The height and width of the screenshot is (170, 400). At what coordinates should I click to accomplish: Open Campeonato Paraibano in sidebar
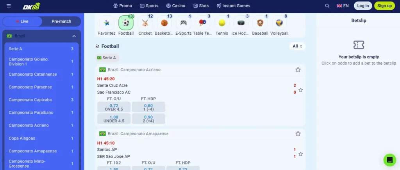pyautogui.click(x=41, y=112)
